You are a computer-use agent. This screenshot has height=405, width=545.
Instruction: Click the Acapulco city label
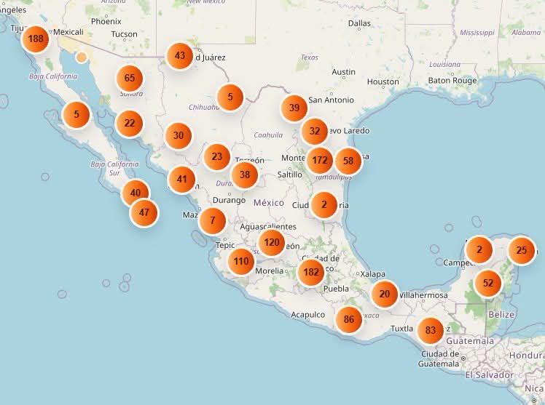308,315
